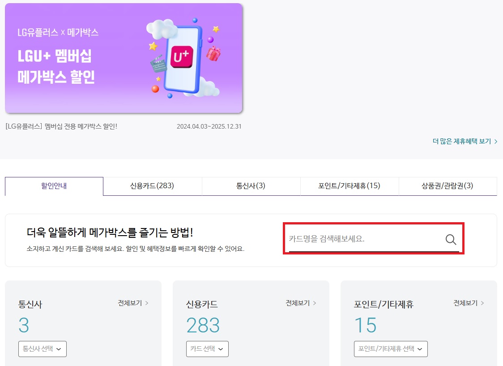The image size is (503, 366).
Task: Click the number 15 under 포인트/기타제휴
Action: pyautogui.click(x=365, y=325)
